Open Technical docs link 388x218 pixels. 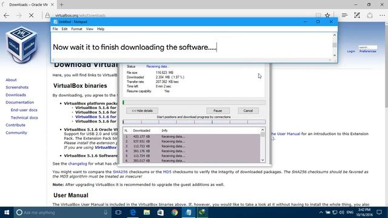click(x=24, y=117)
